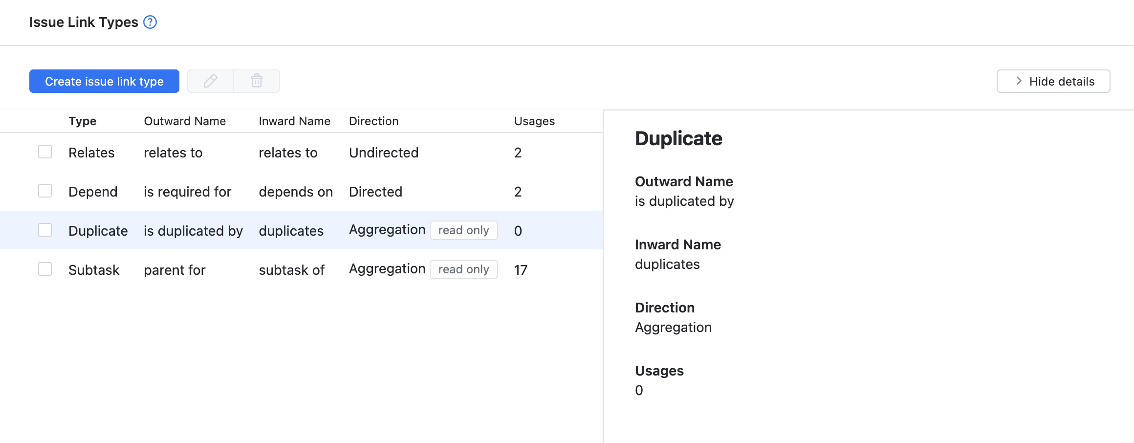
Task: Sort the table by the Usages column header
Action: pos(534,121)
